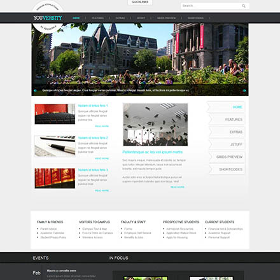Click the Family & Friends heading

(x=50, y=222)
